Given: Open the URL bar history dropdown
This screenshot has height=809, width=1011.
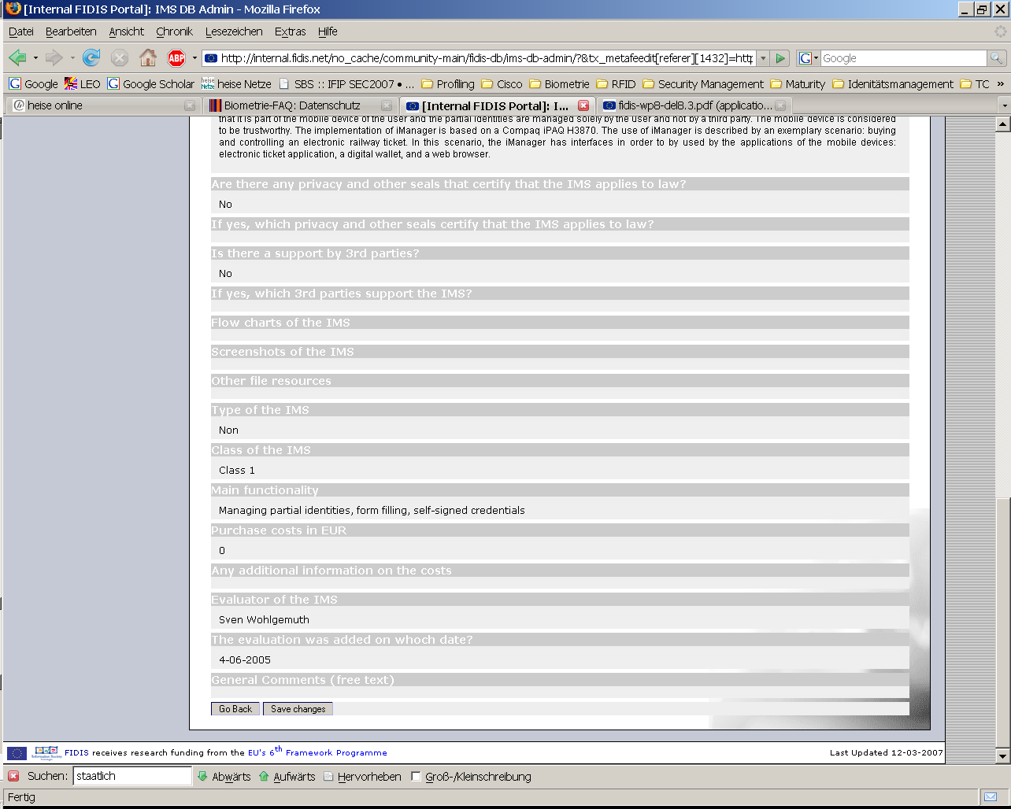Looking at the screenshot, I should point(763,58).
